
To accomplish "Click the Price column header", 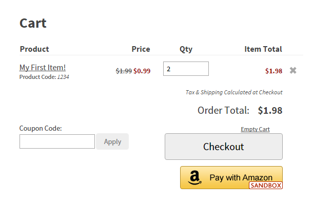I will 141,49.
